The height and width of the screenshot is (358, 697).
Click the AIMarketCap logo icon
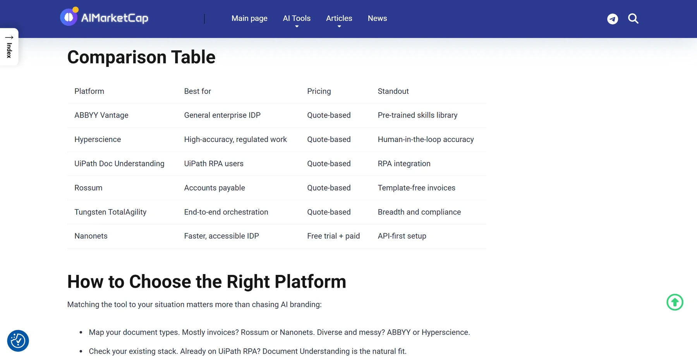click(x=69, y=17)
